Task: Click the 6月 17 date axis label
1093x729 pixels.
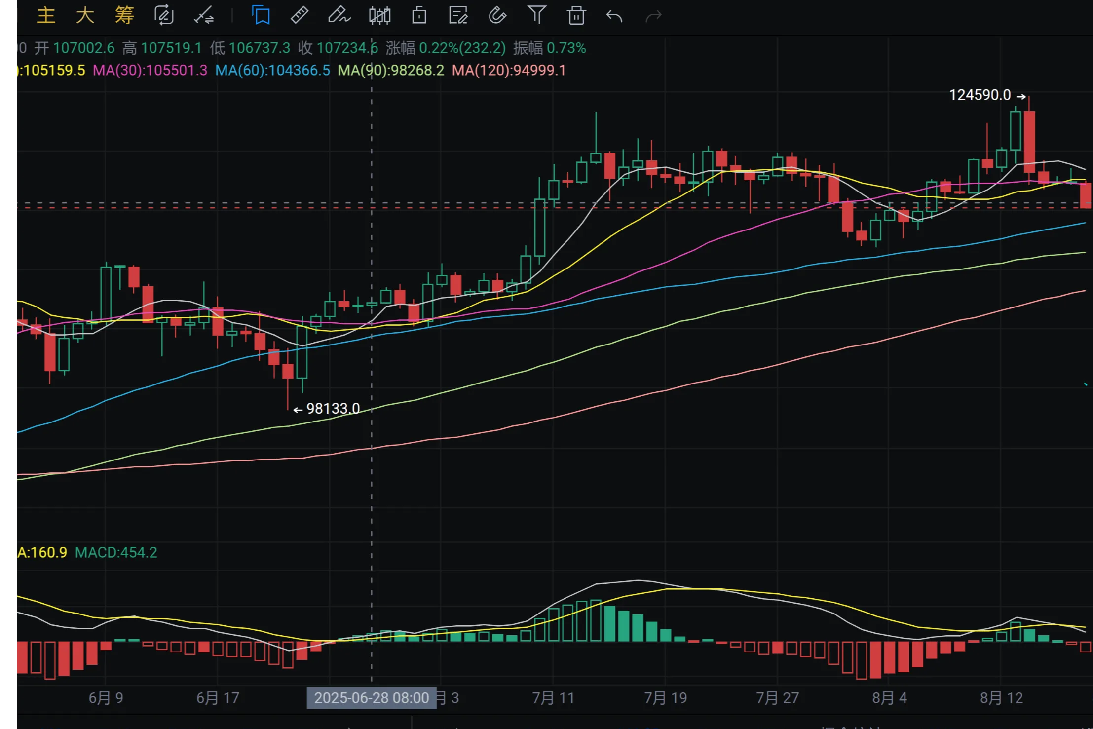Action: (x=218, y=698)
